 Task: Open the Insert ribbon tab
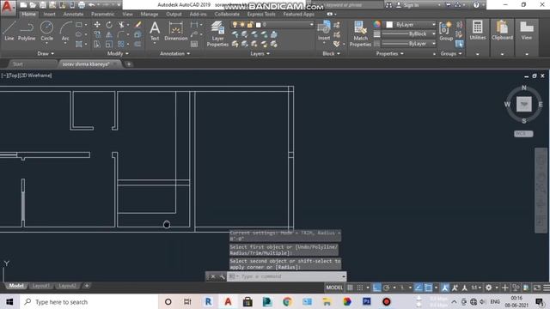click(x=50, y=14)
